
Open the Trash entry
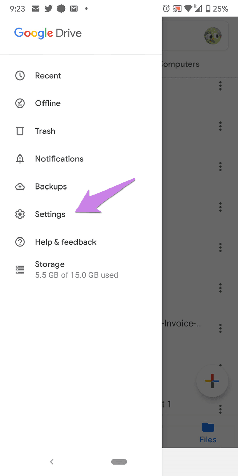(81, 131)
